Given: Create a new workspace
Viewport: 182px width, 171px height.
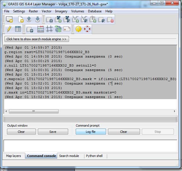Looking at the screenshot, I should point(21,19).
